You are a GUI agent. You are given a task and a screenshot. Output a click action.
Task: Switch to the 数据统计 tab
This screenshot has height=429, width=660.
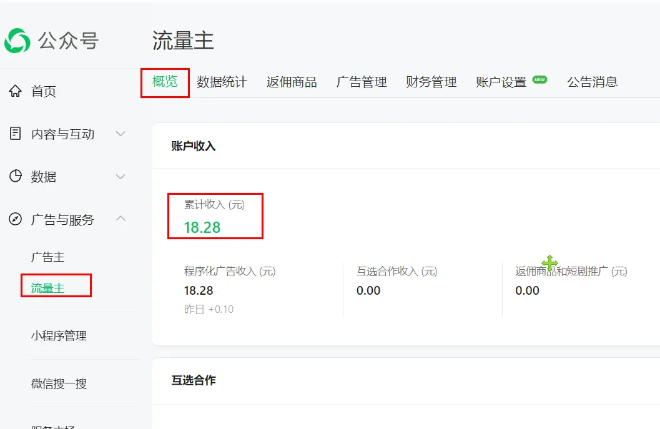click(x=222, y=81)
